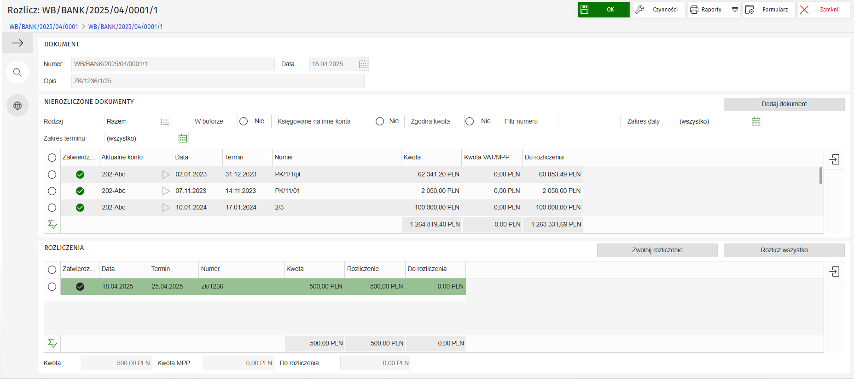Open the search magnifier in sidebar
Image resolution: width=854 pixels, height=379 pixels.
pos(17,73)
